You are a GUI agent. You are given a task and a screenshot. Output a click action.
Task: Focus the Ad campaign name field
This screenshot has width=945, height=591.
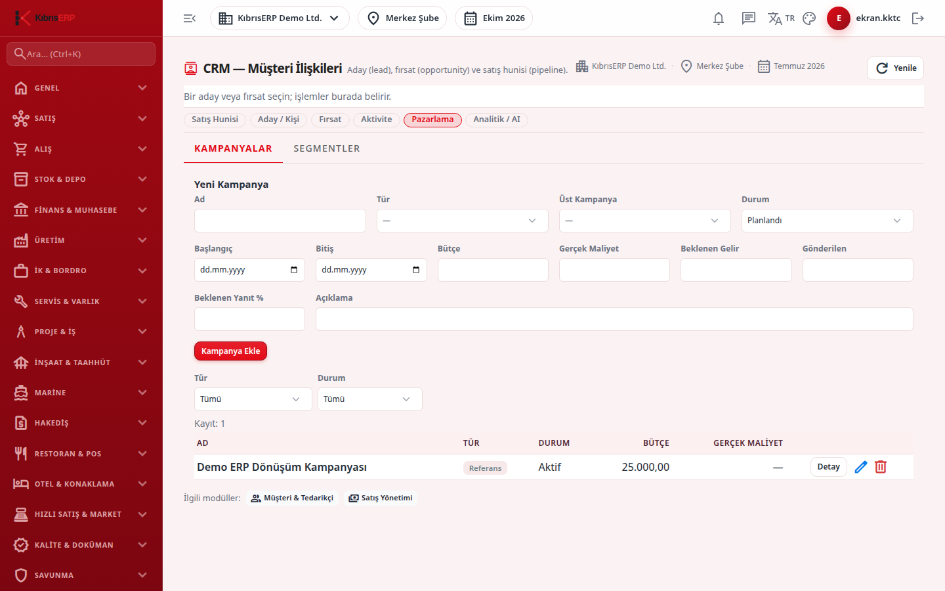[280, 221]
